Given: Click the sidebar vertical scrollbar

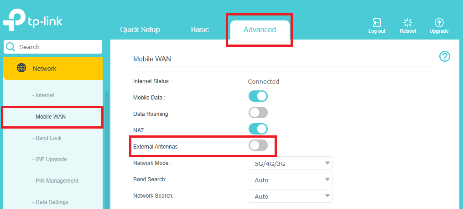Looking at the screenshot, I should click(x=107, y=150).
